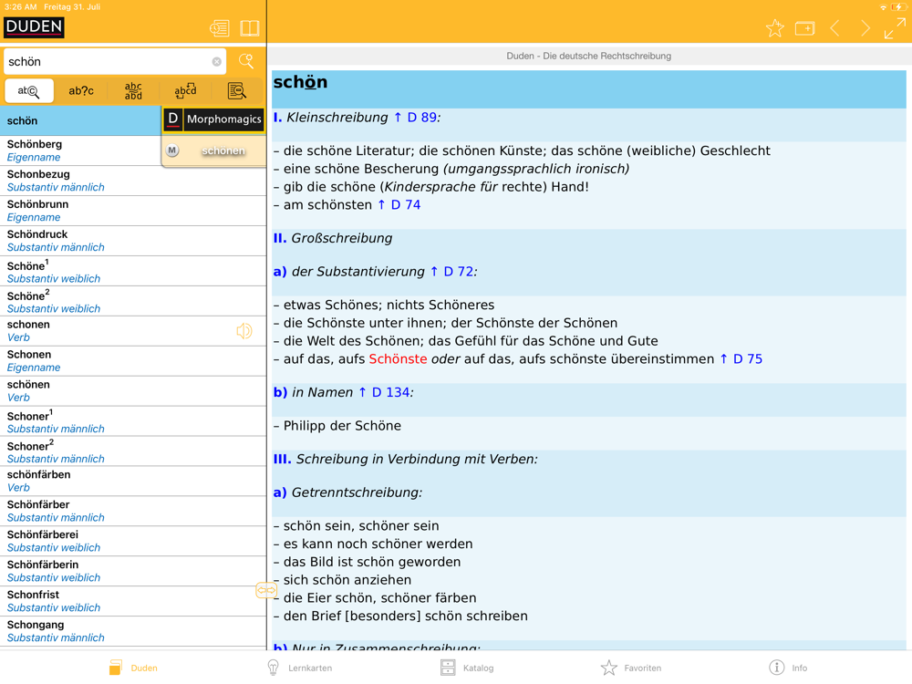
Task: Tap the magnifier search icon
Action: point(246,61)
